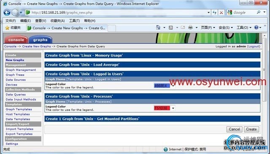Screen dimensions: 270x154
Task: Click the search magnifier icon
Action: click(x=259, y=12)
